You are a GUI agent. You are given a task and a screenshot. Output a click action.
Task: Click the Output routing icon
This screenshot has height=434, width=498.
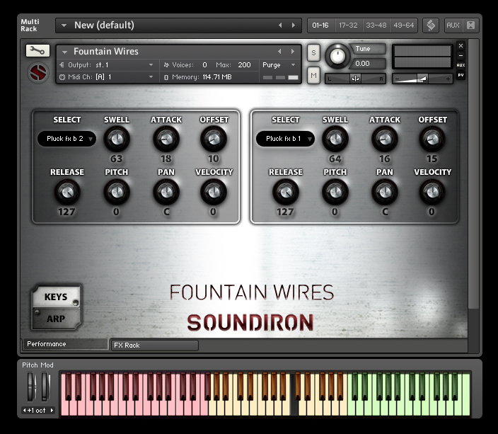point(62,65)
